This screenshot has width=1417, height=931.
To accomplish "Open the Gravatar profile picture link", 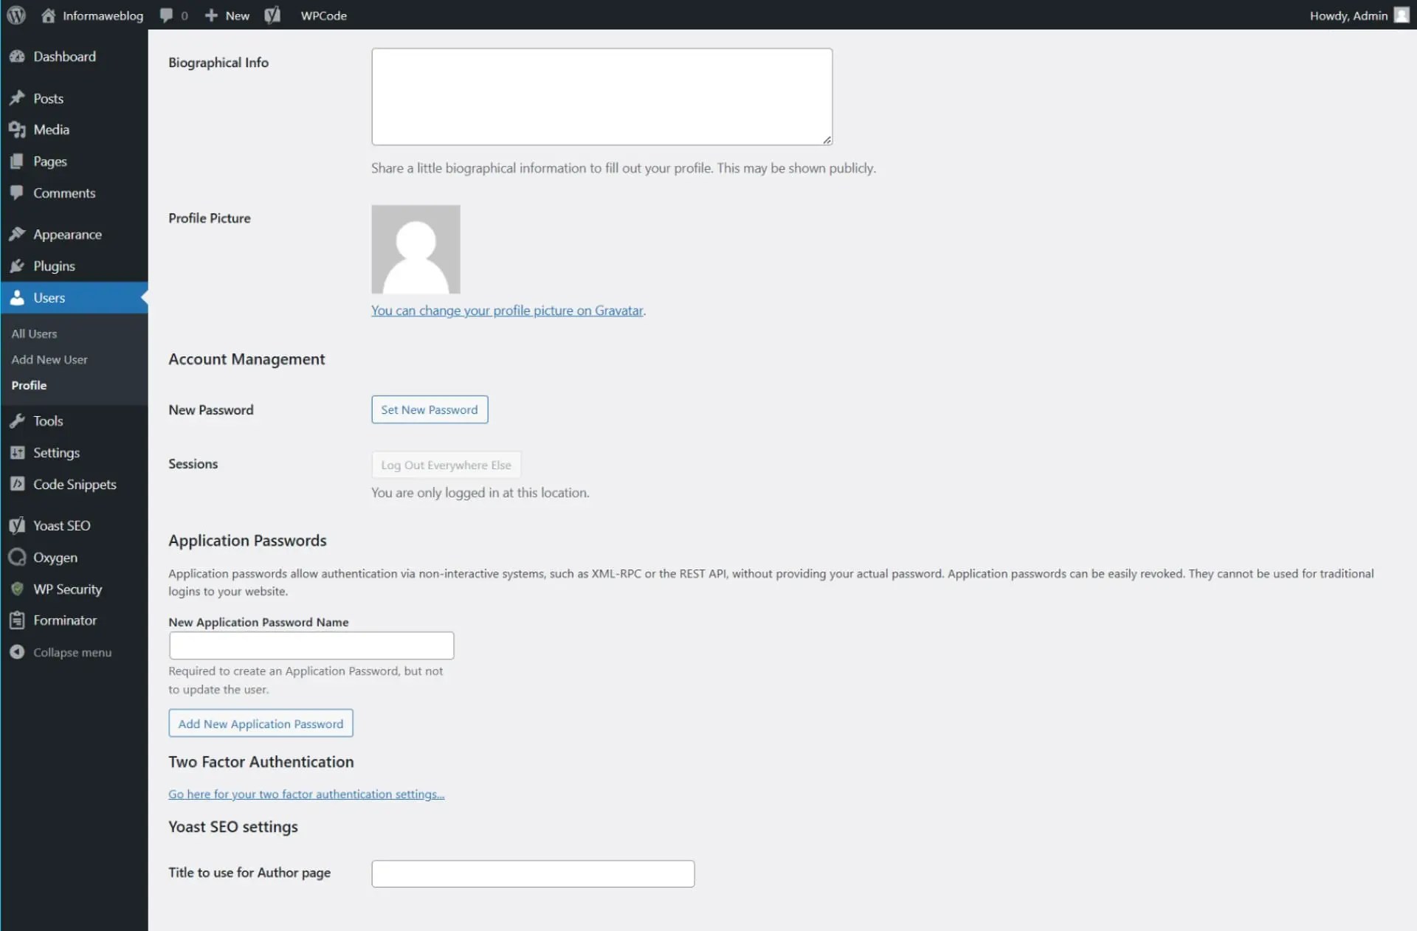I will tap(507, 311).
